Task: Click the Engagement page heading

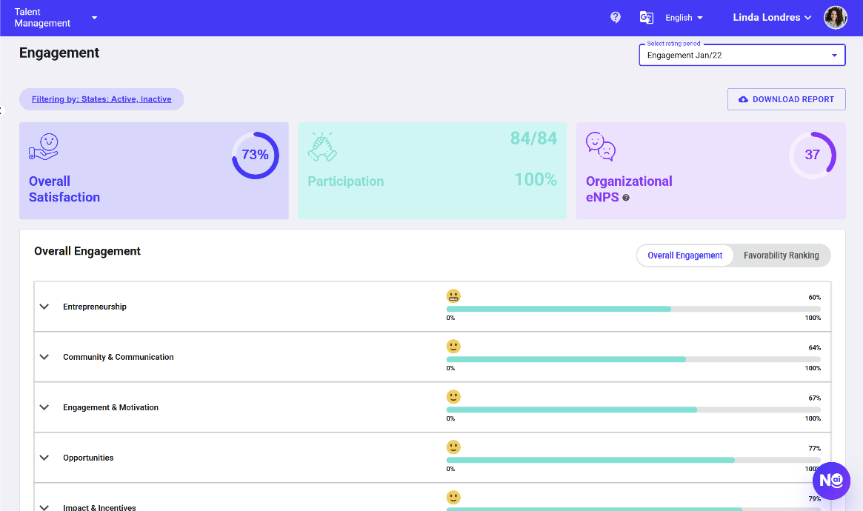Action: (x=59, y=53)
